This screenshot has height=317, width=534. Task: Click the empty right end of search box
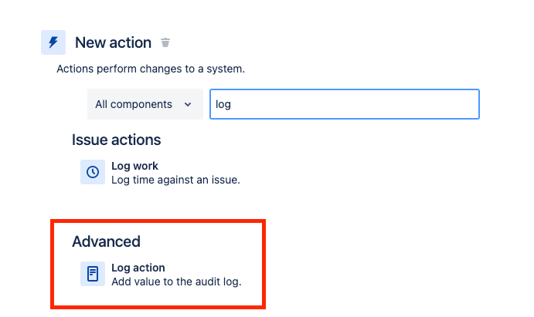[443, 104]
